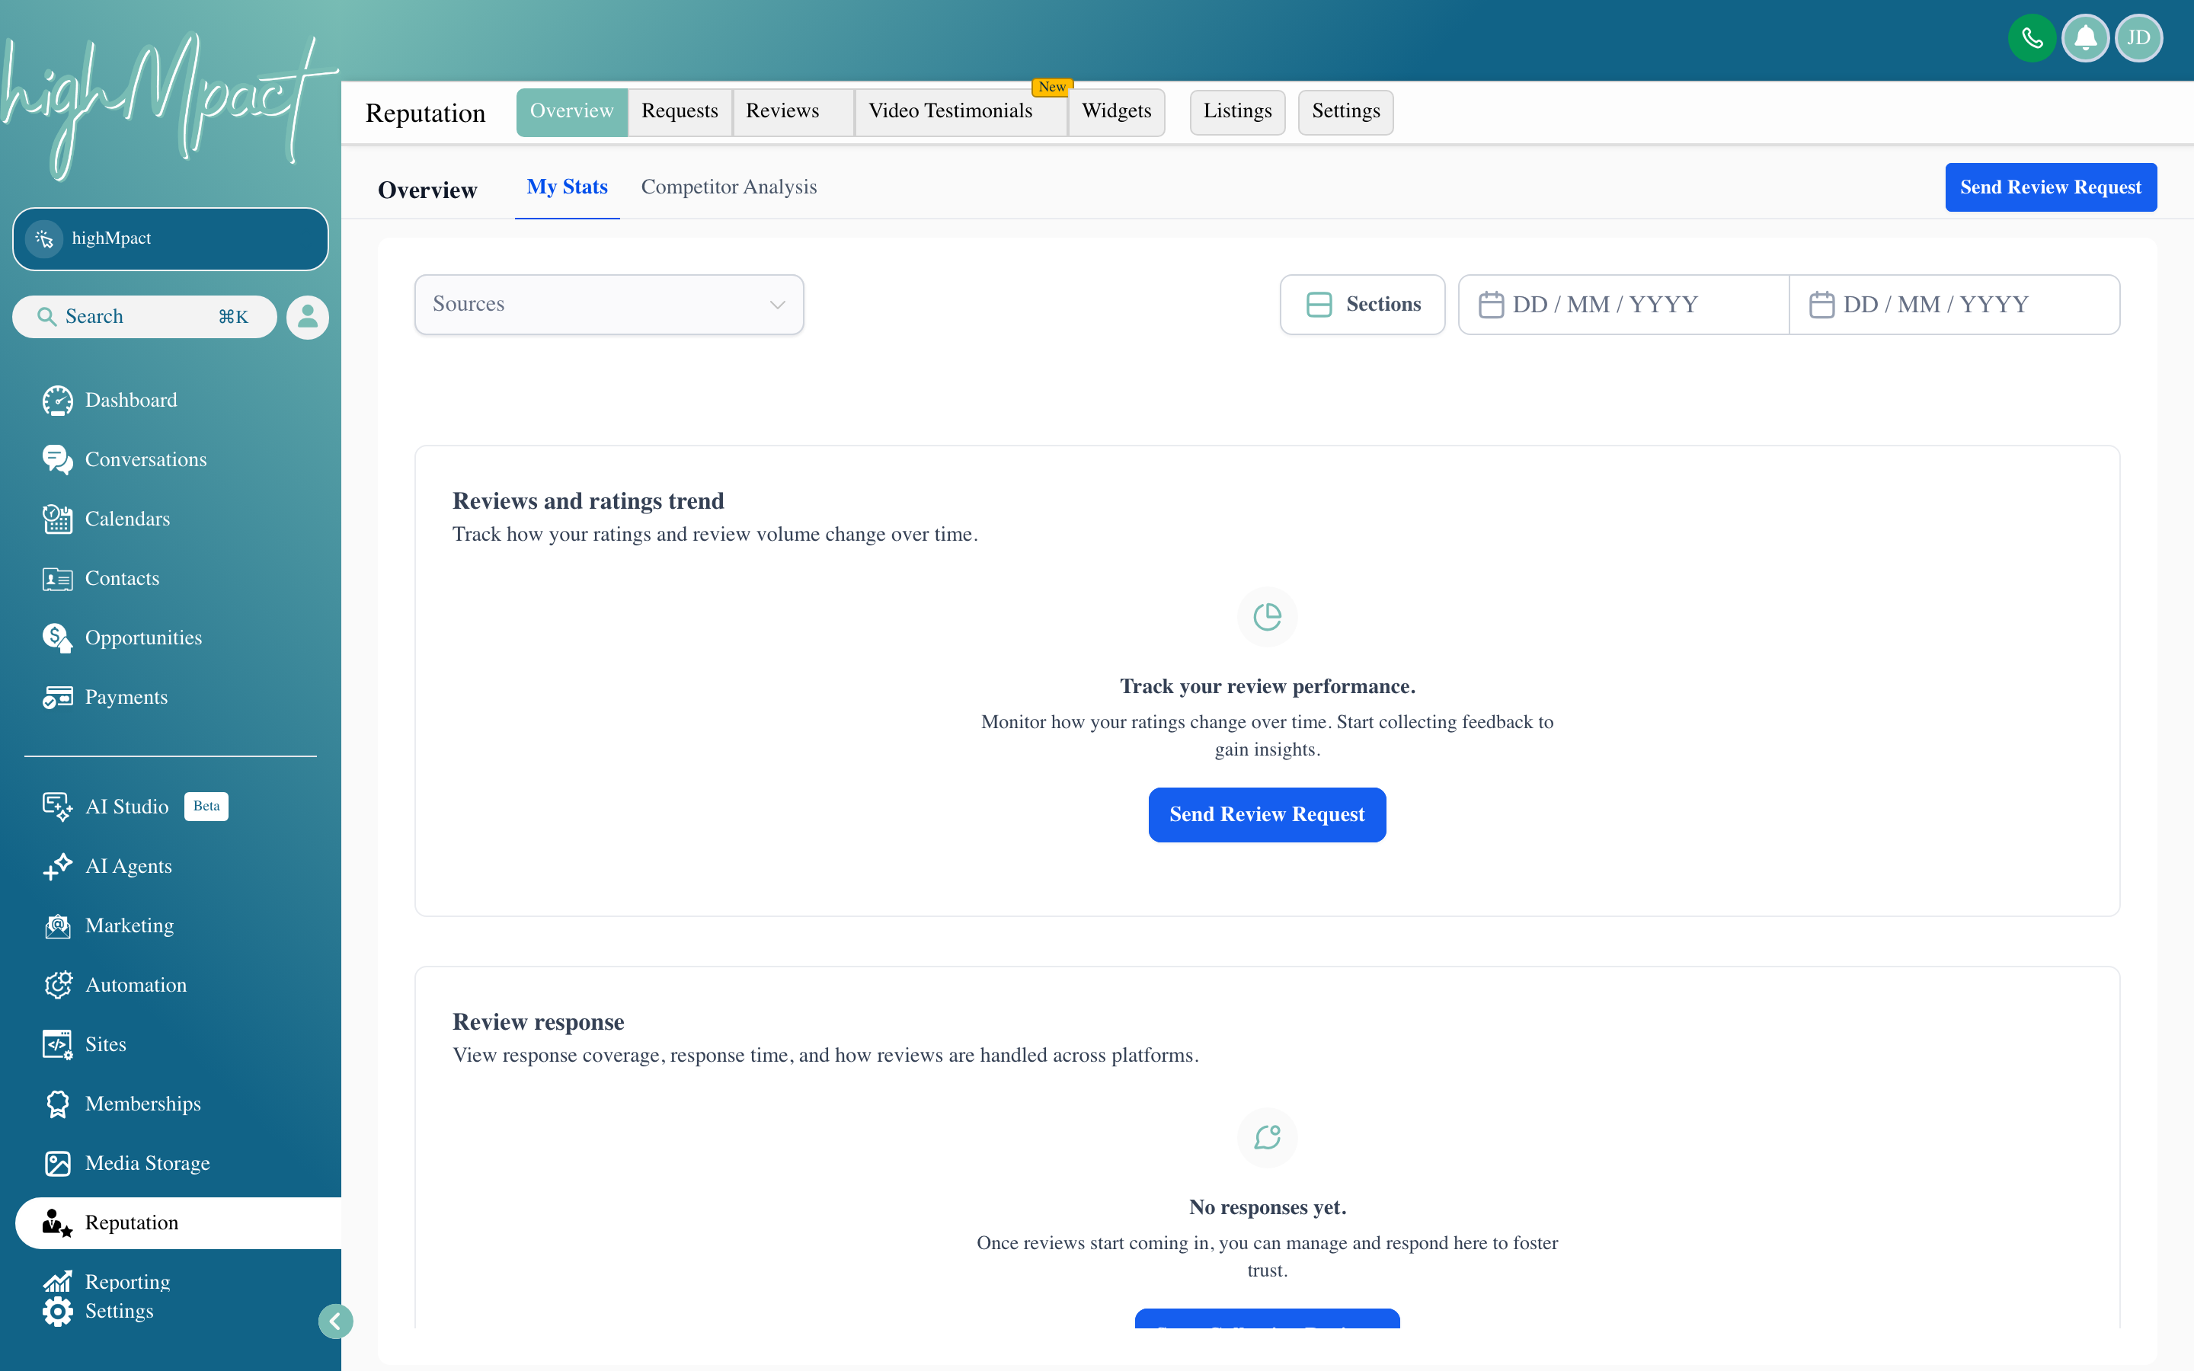Open the JD user avatar menu
This screenshot has width=2194, height=1371.
pos(2138,38)
